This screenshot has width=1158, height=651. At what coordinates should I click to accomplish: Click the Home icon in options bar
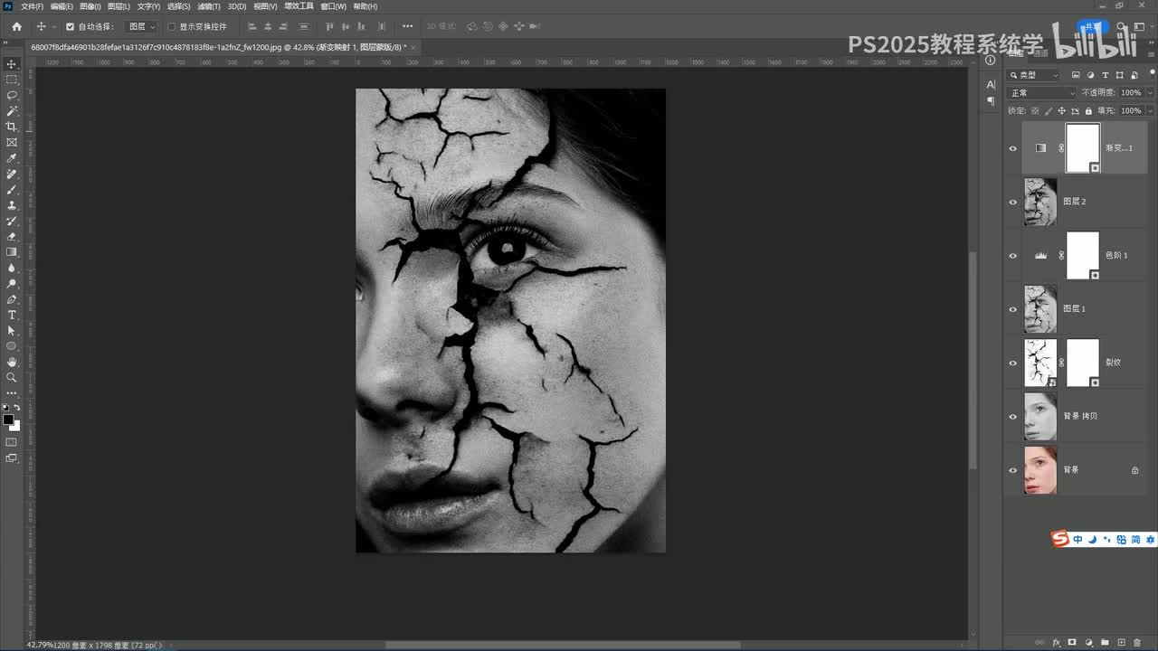click(x=16, y=27)
